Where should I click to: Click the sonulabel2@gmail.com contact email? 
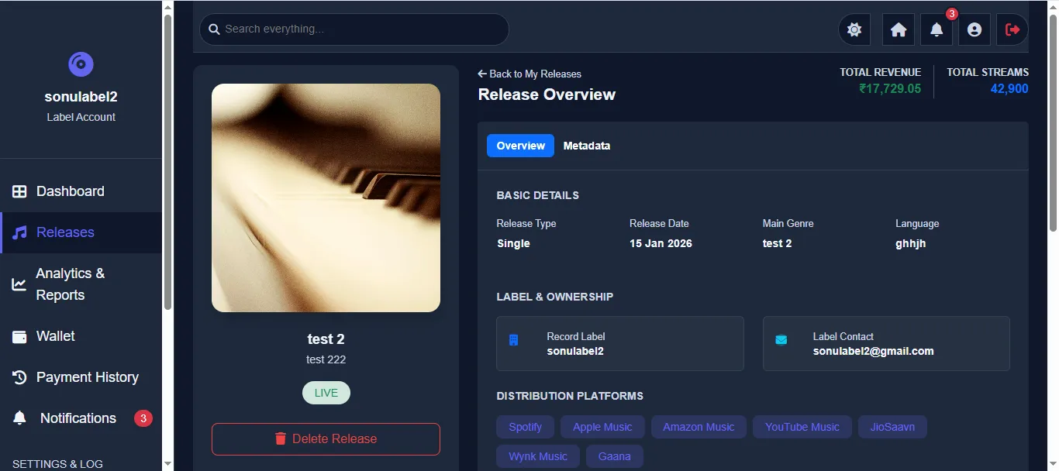click(x=873, y=351)
